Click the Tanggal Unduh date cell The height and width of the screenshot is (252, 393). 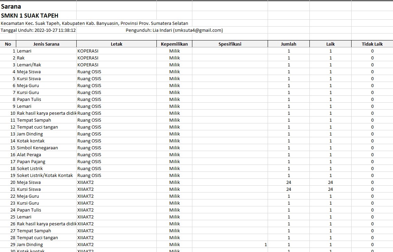pyautogui.click(x=38, y=30)
